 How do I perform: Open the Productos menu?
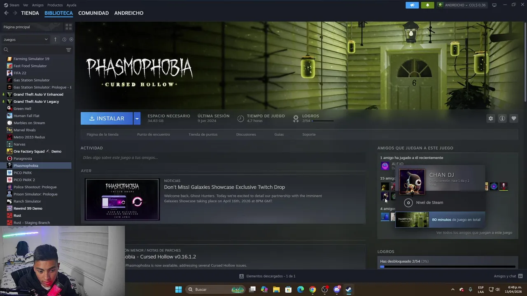click(x=55, y=5)
